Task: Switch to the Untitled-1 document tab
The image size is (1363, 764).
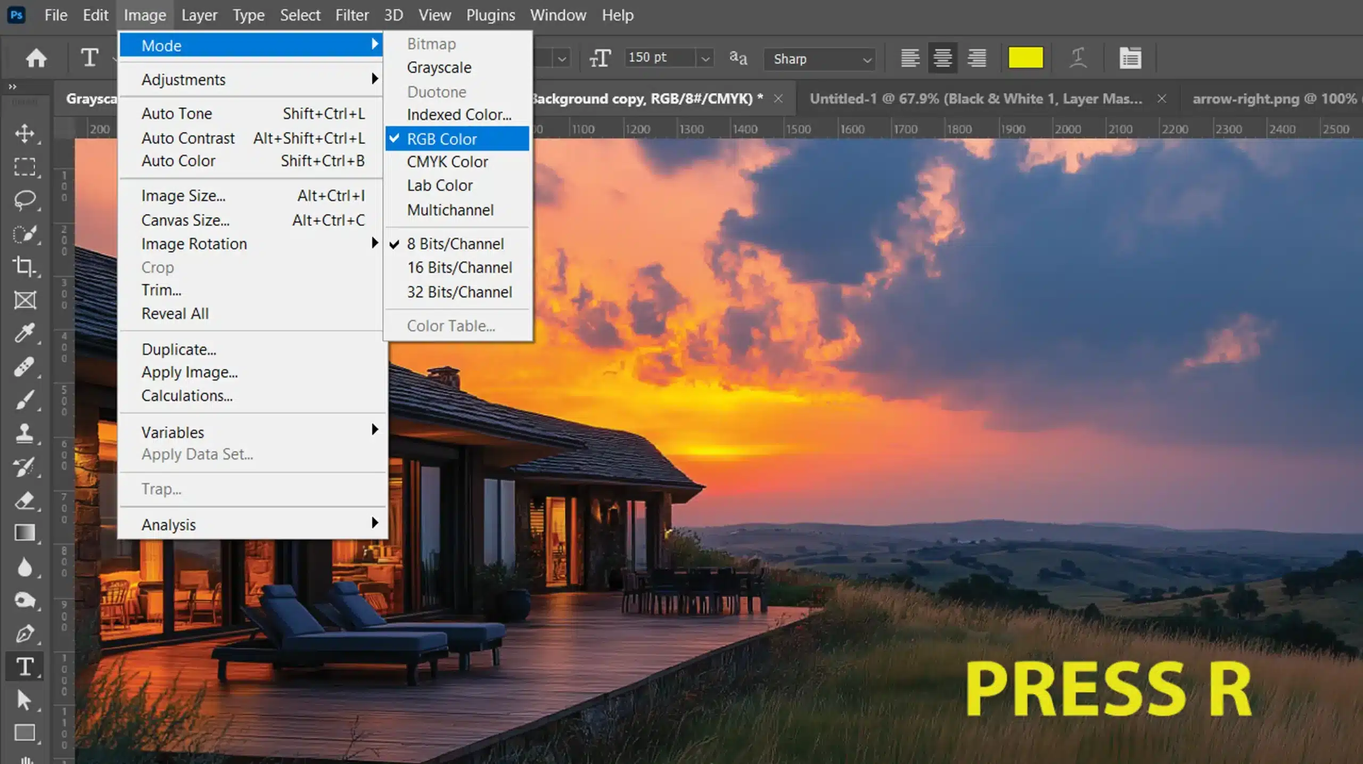Action: click(x=975, y=98)
